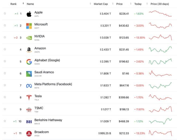Click the Amazon logo icon
Image resolution: width=177 pixels, height=140 pixels.
pos(29,50)
